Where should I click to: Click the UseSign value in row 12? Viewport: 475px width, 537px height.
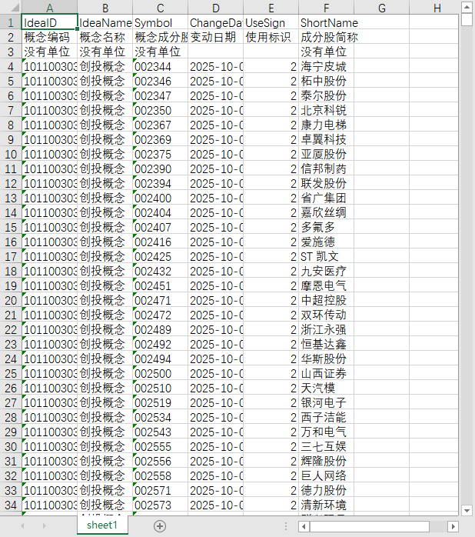(271, 183)
